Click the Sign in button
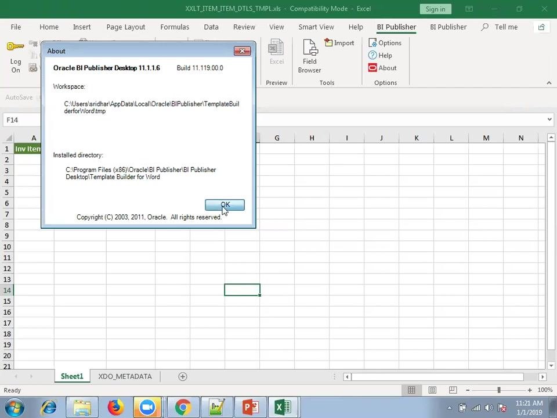This screenshot has width=557, height=418. [436, 9]
